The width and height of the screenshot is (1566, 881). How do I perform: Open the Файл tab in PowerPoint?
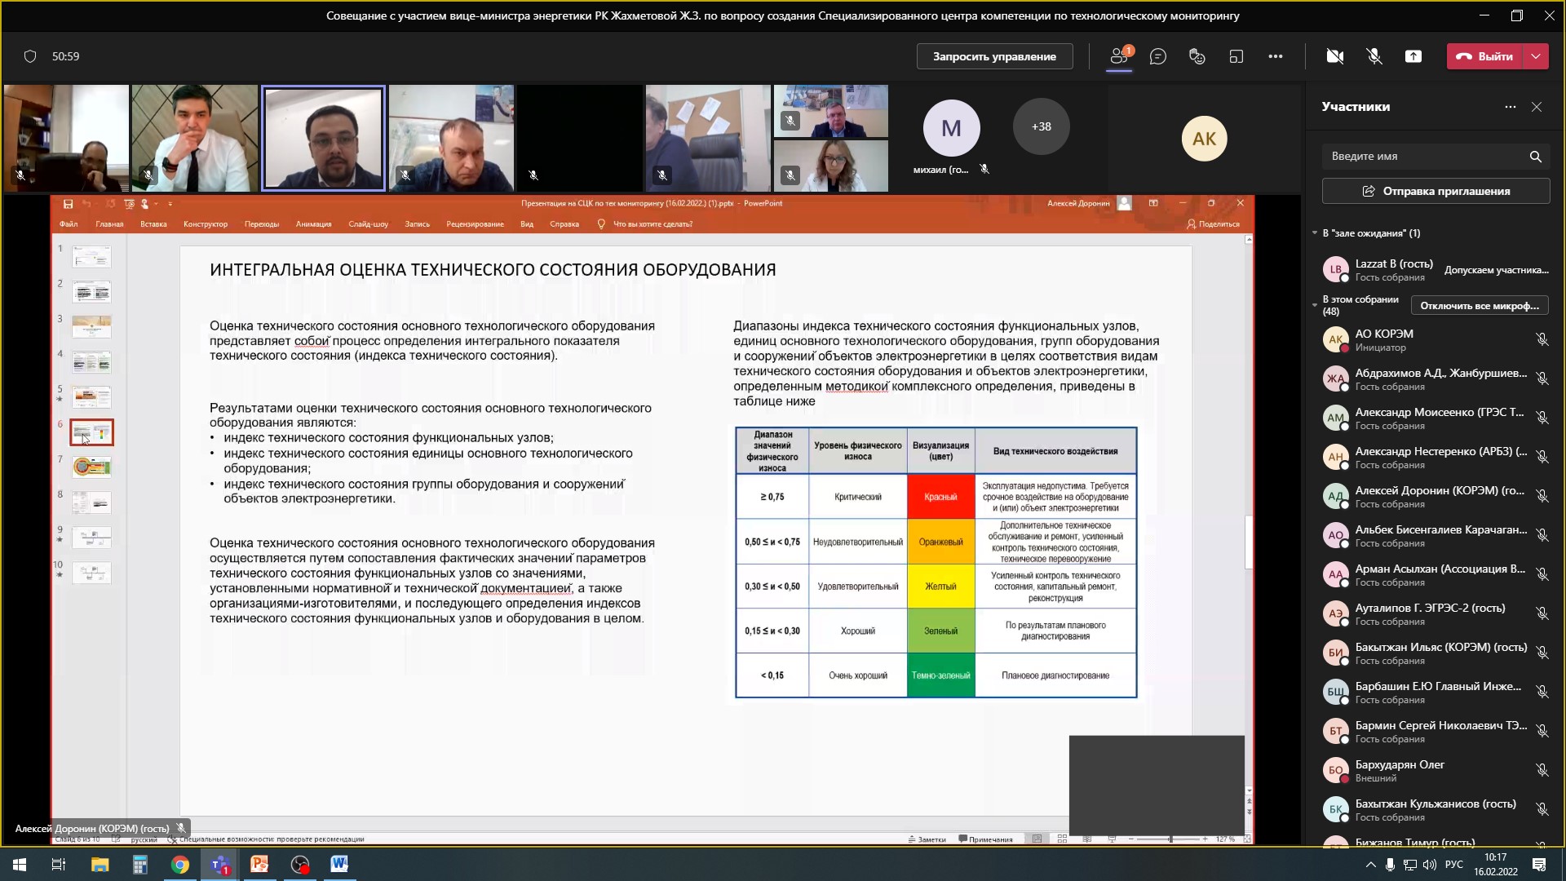pyautogui.click(x=69, y=224)
